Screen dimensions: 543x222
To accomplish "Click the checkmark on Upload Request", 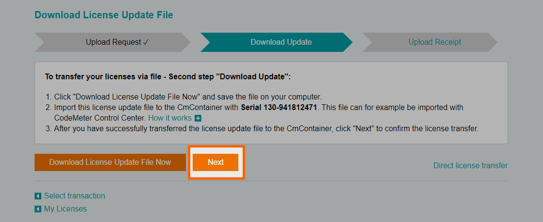I will point(146,42).
